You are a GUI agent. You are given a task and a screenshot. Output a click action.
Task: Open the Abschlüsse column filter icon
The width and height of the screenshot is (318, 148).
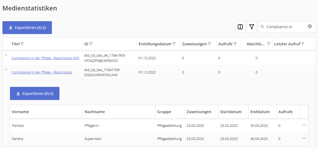pos(268,44)
